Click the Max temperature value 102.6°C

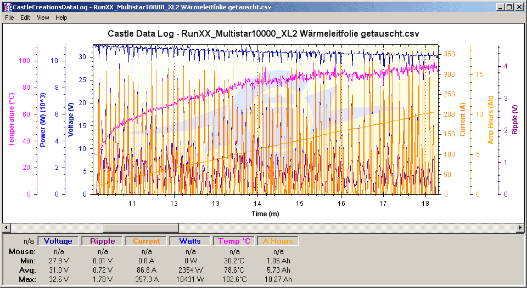click(234, 279)
